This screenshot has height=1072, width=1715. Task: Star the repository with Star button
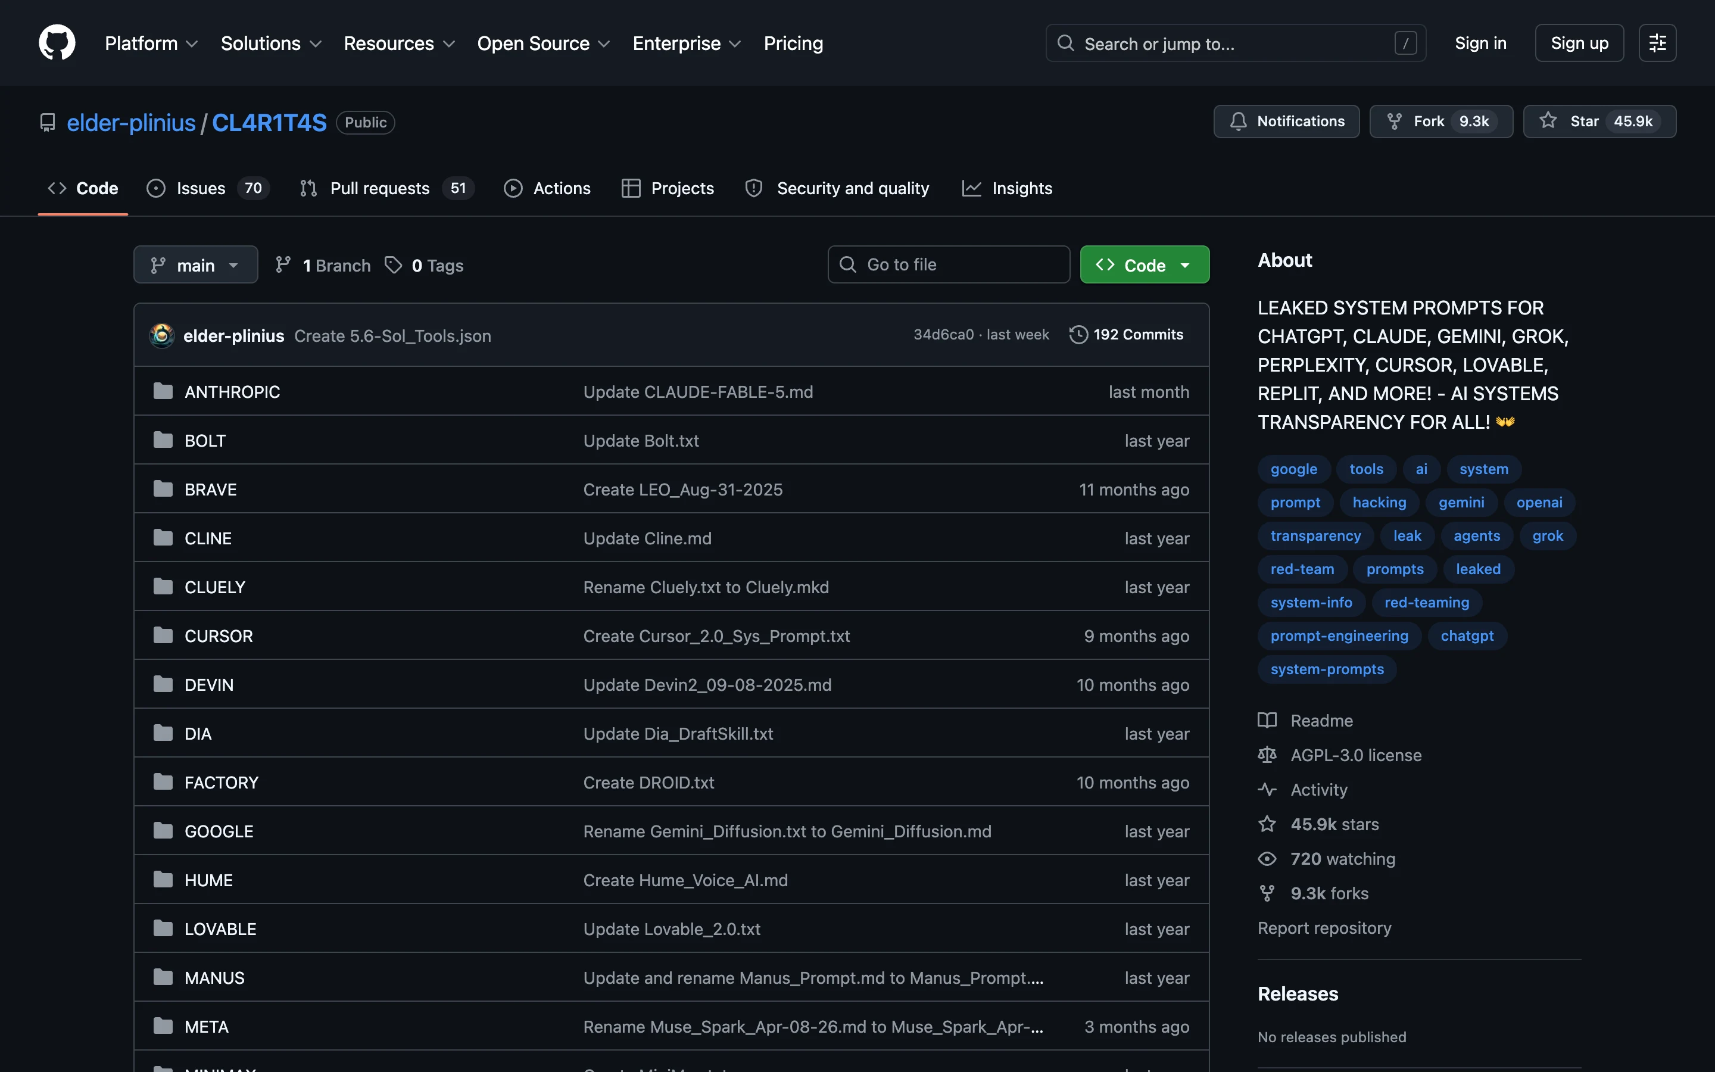click(x=1599, y=121)
